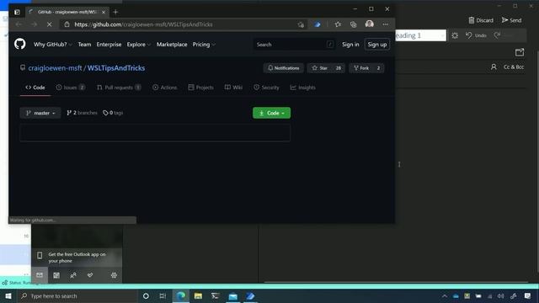The height and width of the screenshot is (303, 539).
Task: Open the Heading 1 style dropdown
Action: (x=420, y=35)
